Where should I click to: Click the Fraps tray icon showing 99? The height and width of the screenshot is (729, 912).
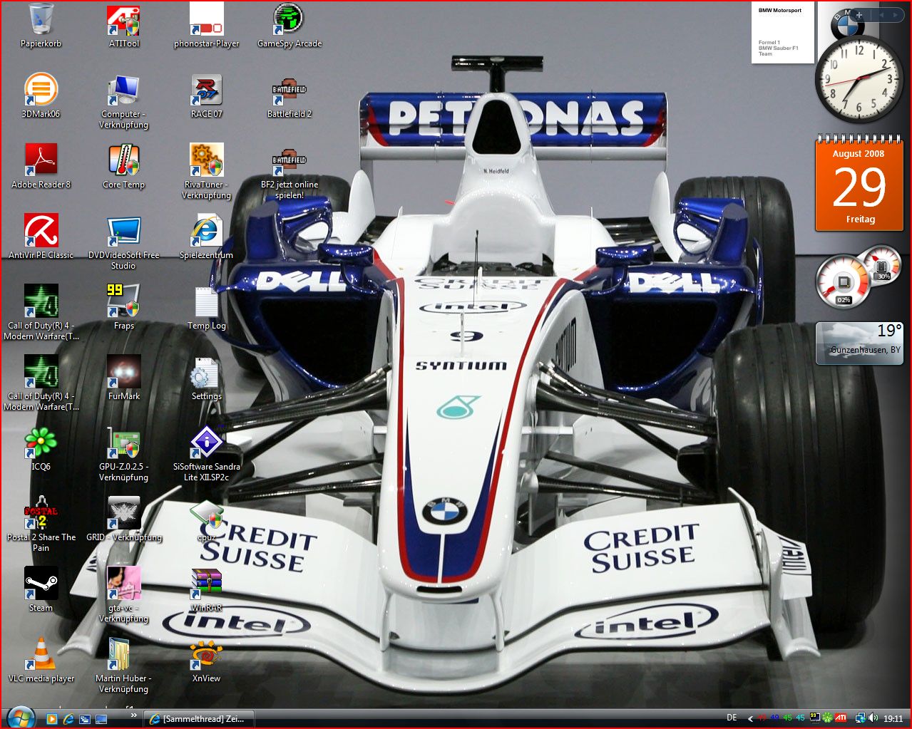coord(814,718)
